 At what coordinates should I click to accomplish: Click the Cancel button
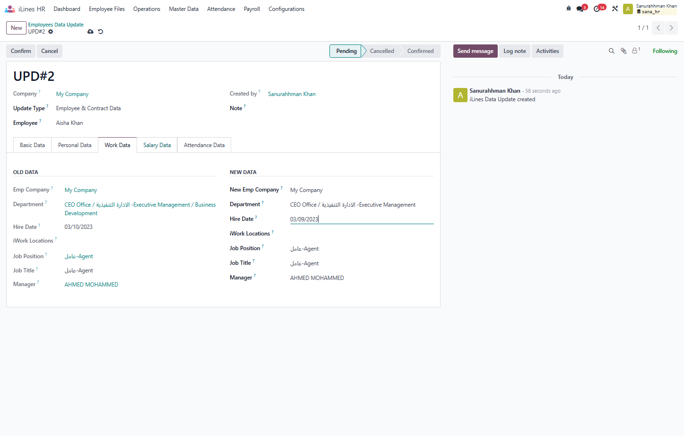50,51
